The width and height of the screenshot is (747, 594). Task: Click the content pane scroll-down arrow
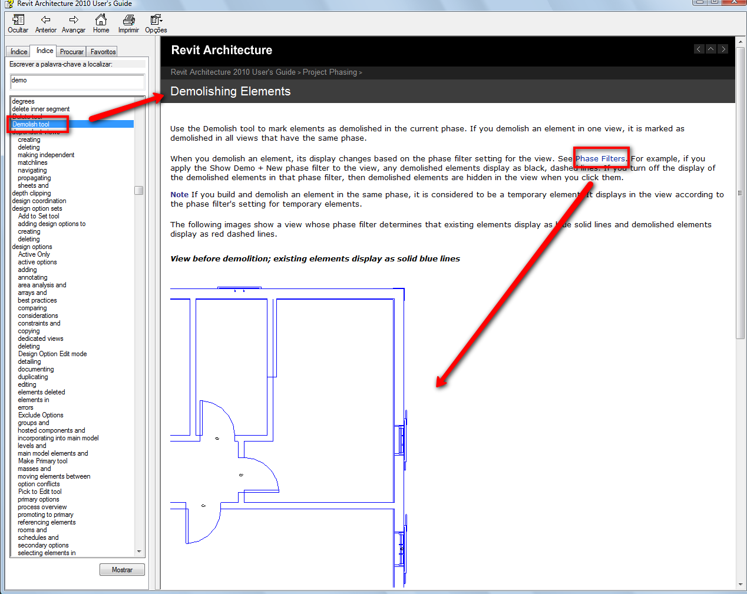[x=740, y=585]
